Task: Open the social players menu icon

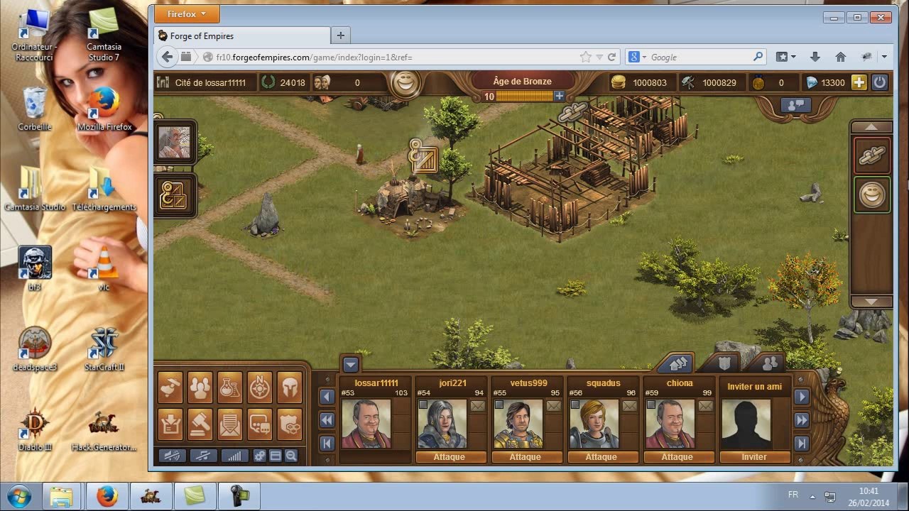Action: tap(200, 387)
